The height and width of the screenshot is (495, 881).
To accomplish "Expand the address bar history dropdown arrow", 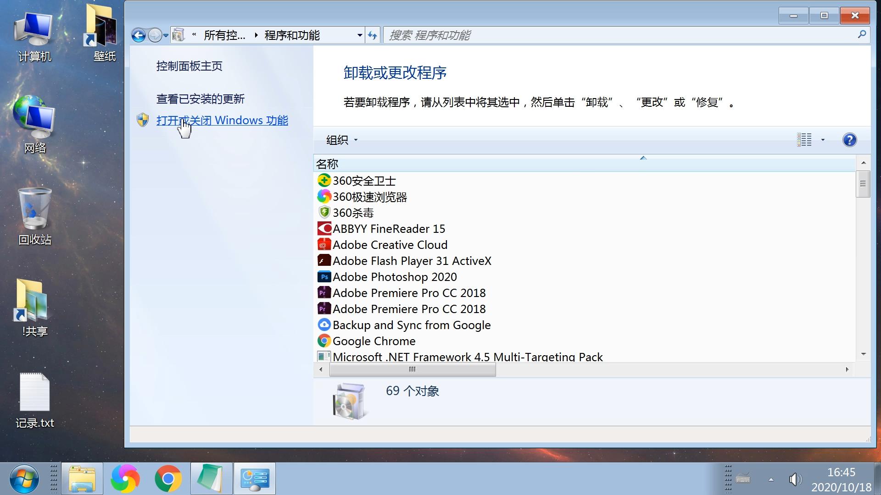I will (x=360, y=35).
